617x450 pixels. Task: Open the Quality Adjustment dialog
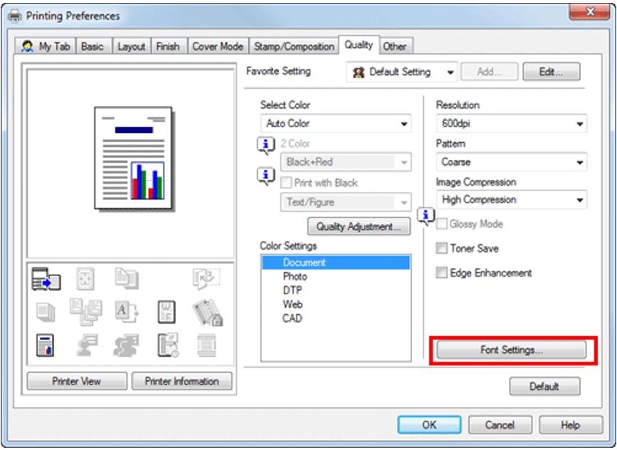click(359, 227)
